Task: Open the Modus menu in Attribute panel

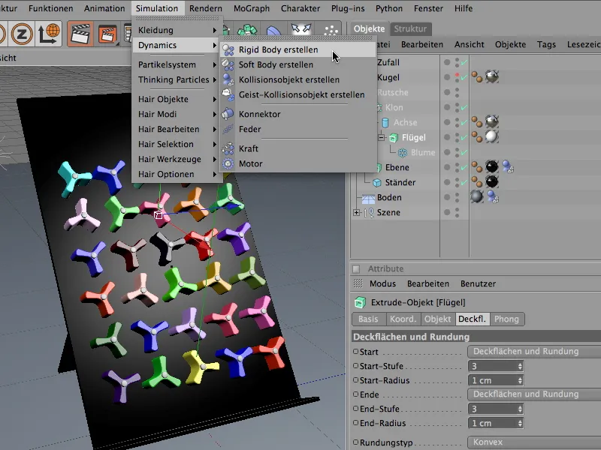Action: pos(382,284)
